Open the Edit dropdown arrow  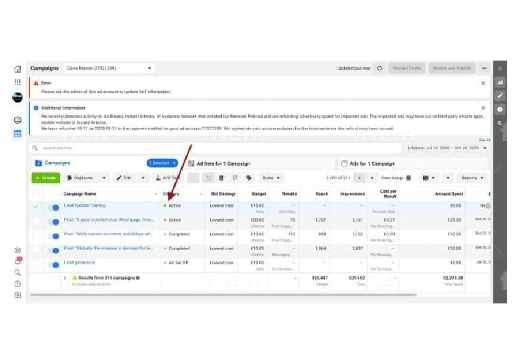click(x=143, y=178)
